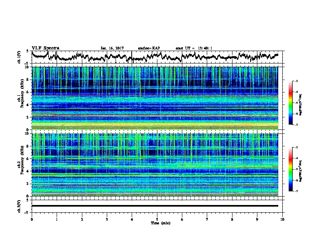
Task: Click the ch.2 "Frequency (kHz)" axis label
Action: click(x=22, y=160)
